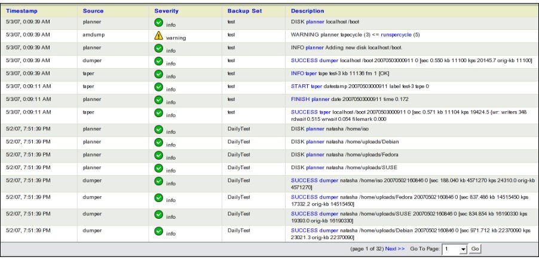Sort by the Description column header
The width and height of the screenshot is (539, 260).
click(x=307, y=11)
